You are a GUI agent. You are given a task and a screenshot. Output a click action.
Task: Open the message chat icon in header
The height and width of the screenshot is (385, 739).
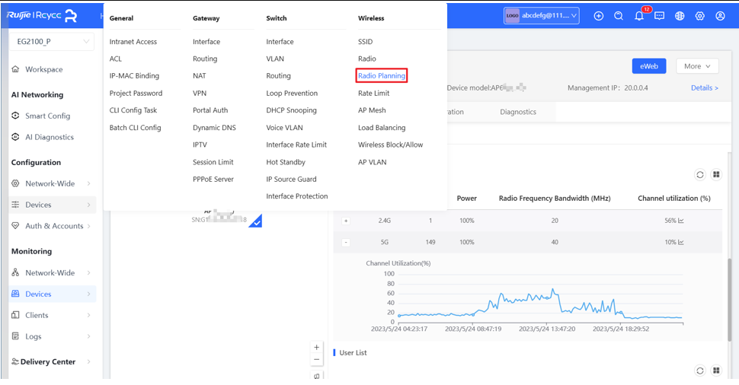pos(659,16)
